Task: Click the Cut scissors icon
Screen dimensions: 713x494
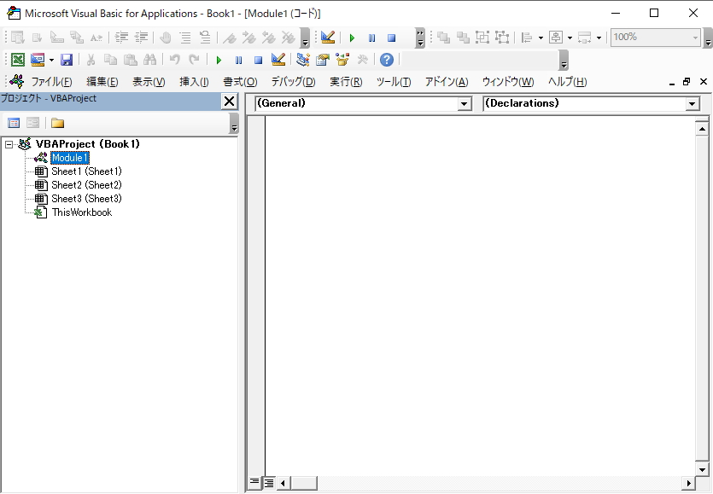Action: 91,60
